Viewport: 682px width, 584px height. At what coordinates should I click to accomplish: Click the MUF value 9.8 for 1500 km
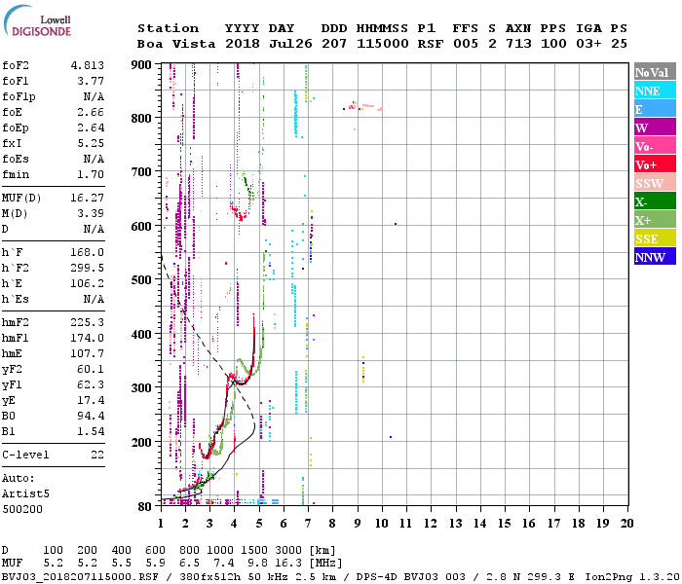click(x=258, y=563)
